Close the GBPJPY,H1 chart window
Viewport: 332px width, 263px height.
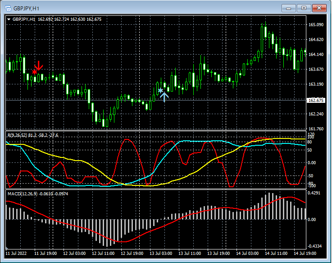(x=319, y=8)
